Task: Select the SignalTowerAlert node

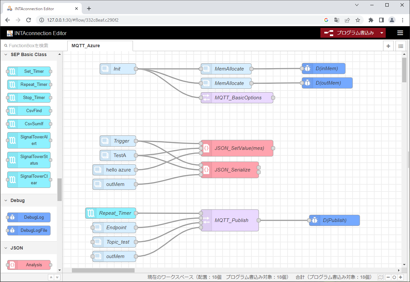Action: [28, 140]
